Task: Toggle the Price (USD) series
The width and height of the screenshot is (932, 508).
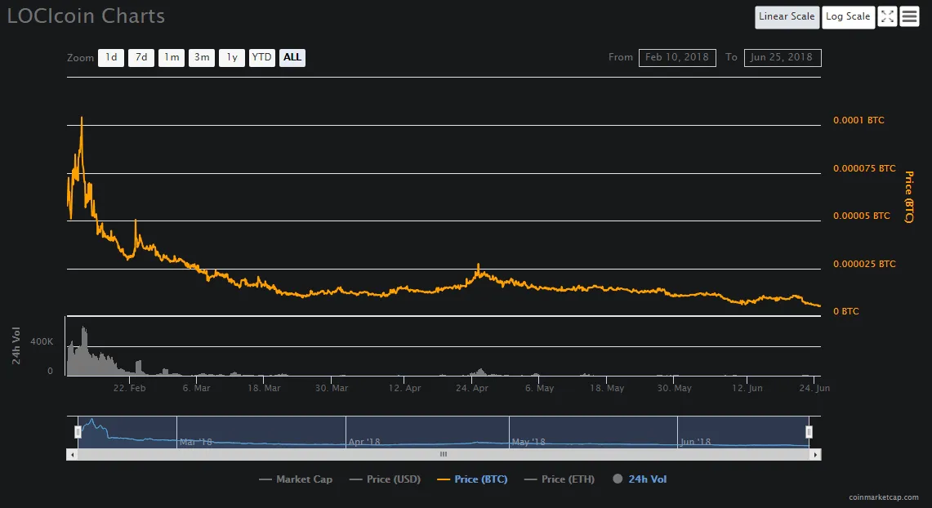Action: (386, 479)
